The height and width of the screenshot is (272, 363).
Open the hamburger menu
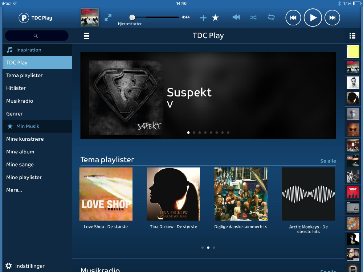(86, 36)
